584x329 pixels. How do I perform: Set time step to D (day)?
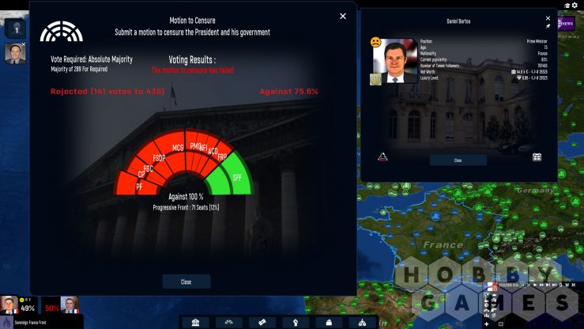560,285
